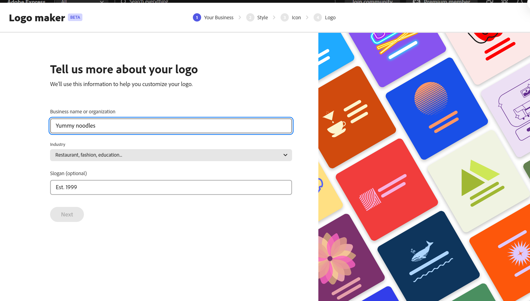Open the Industry dropdown
The height and width of the screenshot is (301, 530).
tap(171, 155)
